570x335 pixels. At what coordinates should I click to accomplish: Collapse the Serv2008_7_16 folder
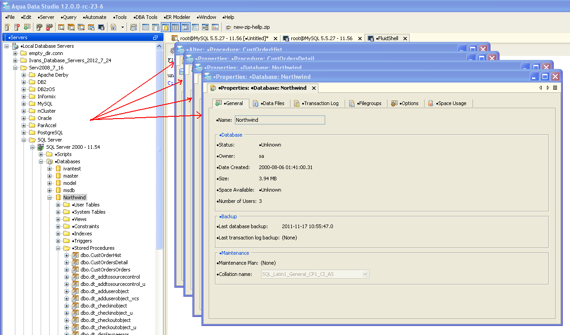click(15, 68)
